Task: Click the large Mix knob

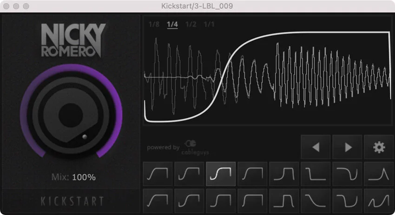Action: point(71,115)
